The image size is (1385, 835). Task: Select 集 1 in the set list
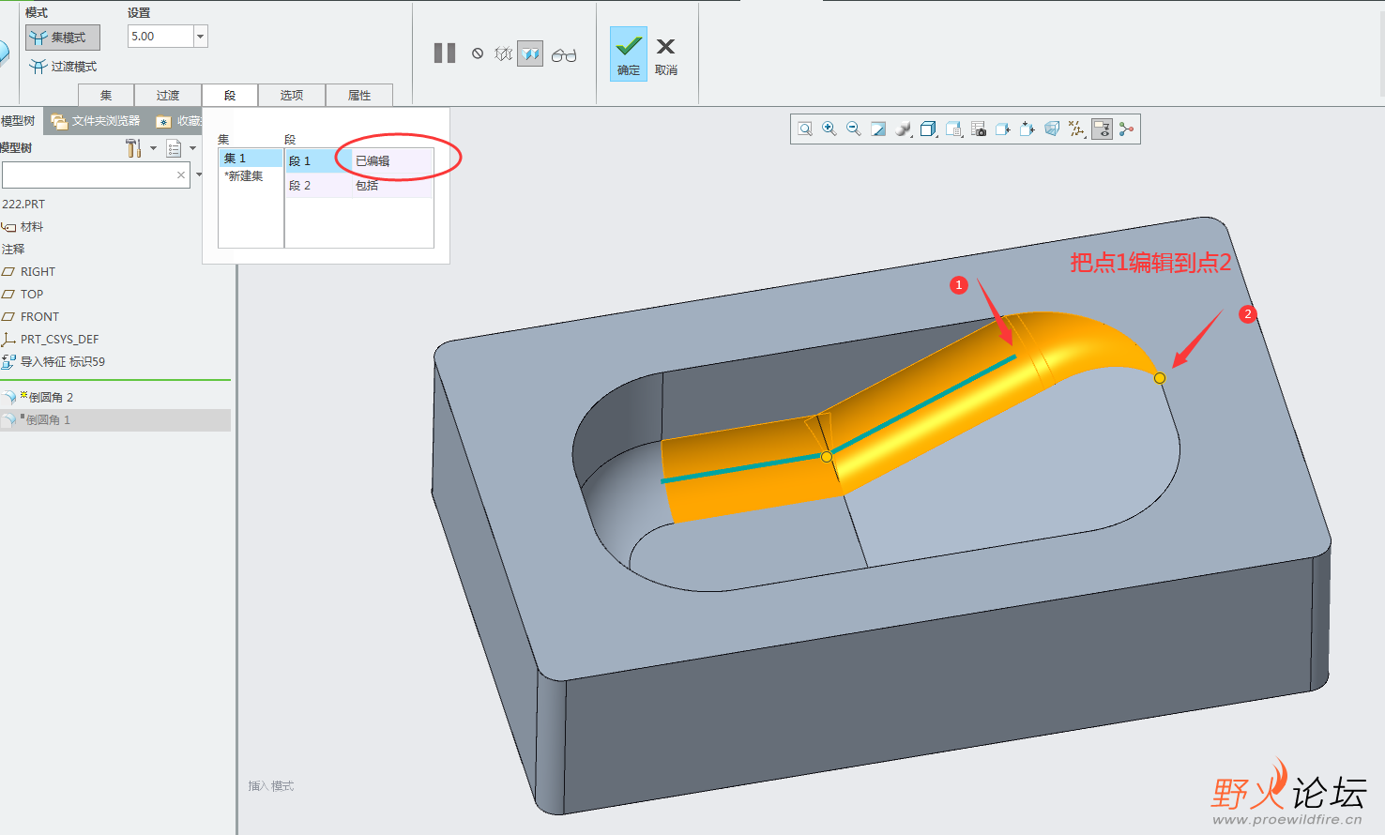251,159
